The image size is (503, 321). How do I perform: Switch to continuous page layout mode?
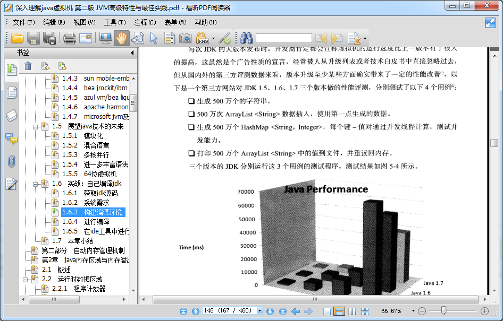click(339, 311)
